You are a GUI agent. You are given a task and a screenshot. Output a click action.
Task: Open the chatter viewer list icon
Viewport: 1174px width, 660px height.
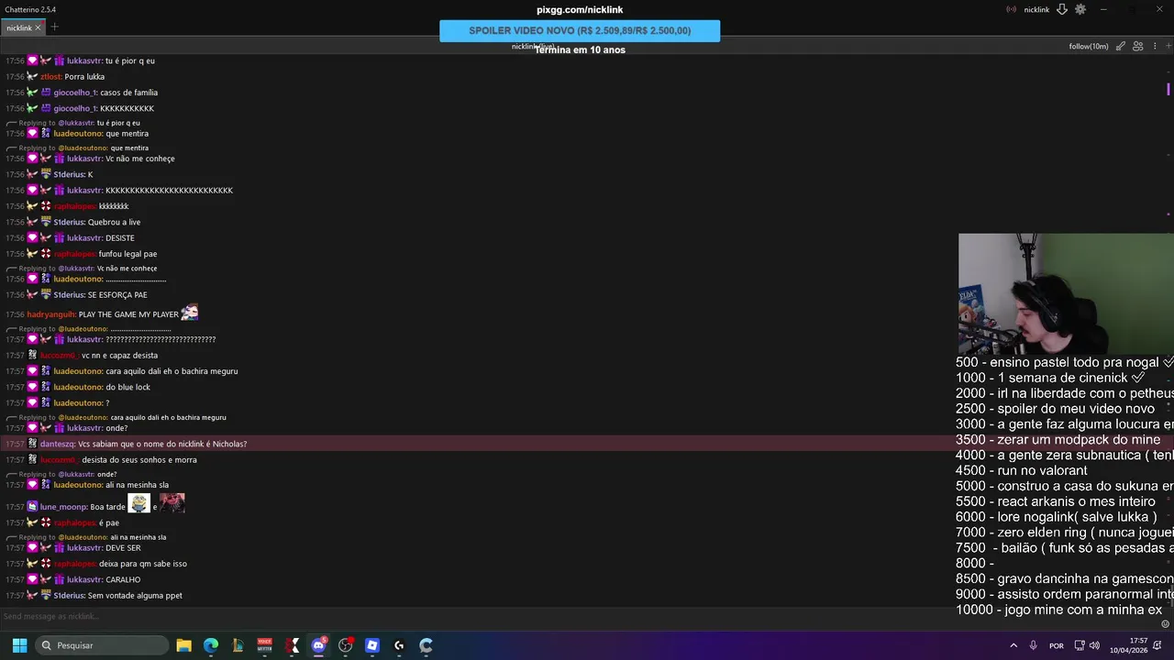(x=1138, y=46)
